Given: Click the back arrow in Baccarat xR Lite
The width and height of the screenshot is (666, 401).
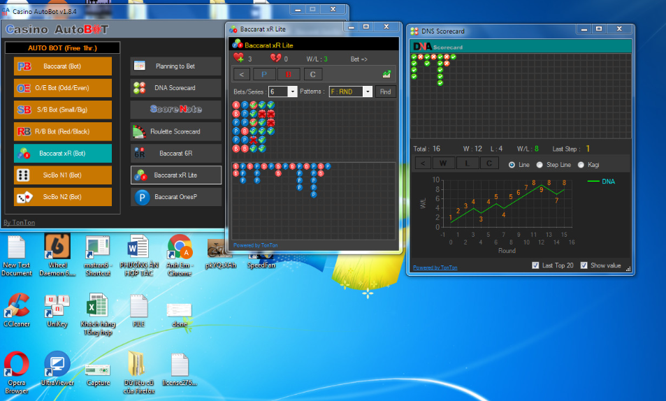Looking at the screenshot, I should coord(241,74).
